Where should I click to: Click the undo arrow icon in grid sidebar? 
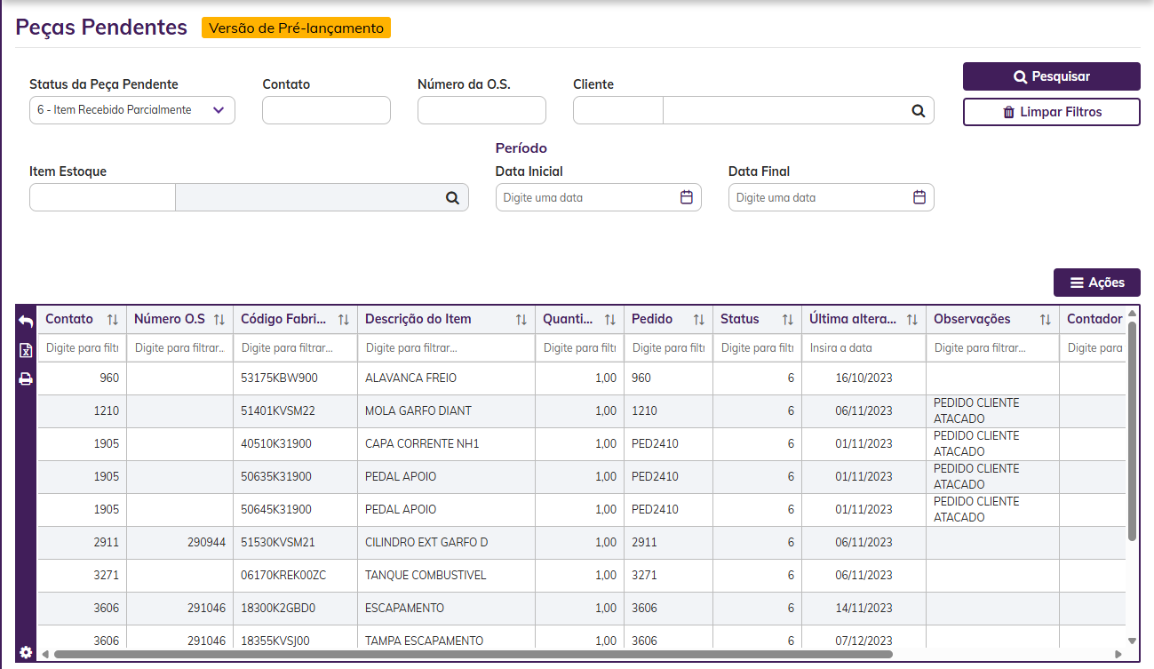(26, 322)
